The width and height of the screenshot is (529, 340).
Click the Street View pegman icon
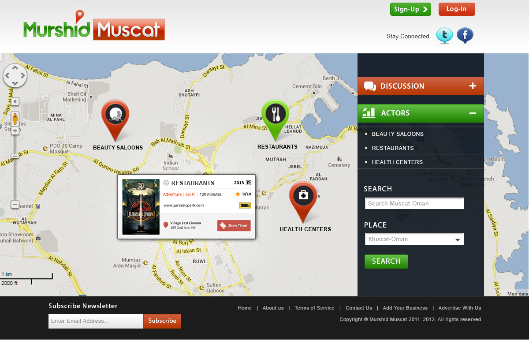[15, 119]
